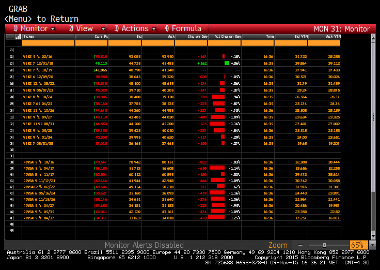Viewport: 380px width, 270px height.
Task: Select VENZ 12 ¾ 08/22 ticker
Action: [x=39, y=83]
